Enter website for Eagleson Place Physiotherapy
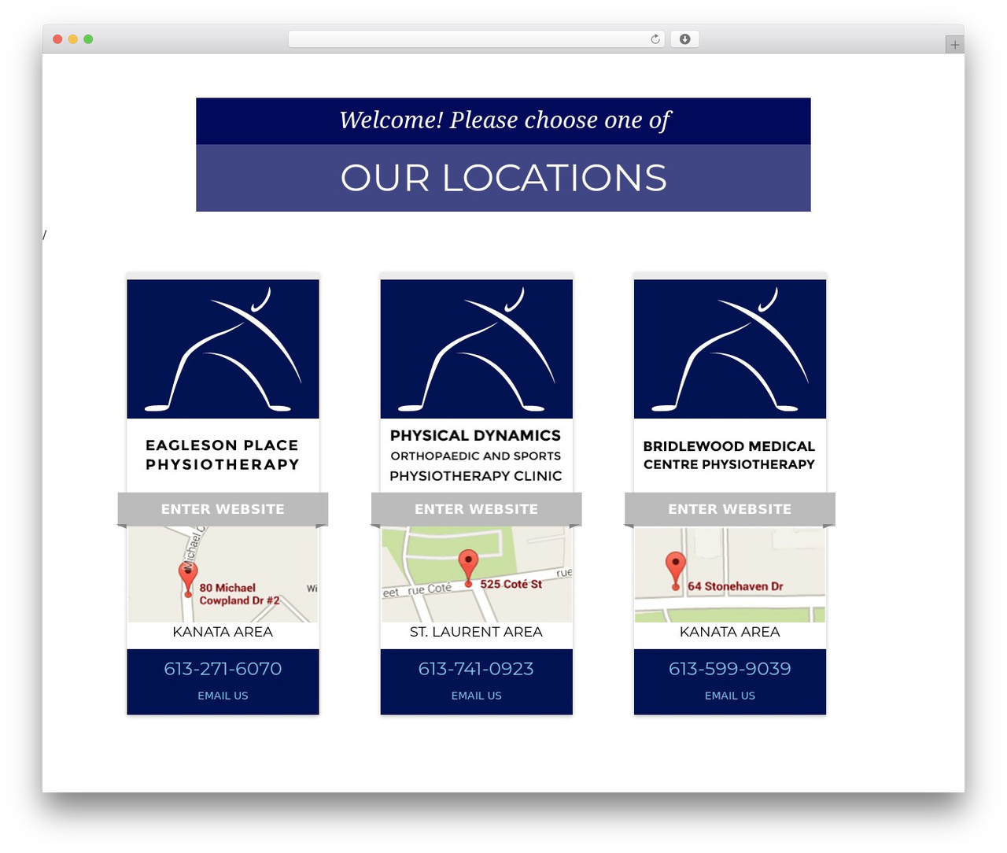 223,509
